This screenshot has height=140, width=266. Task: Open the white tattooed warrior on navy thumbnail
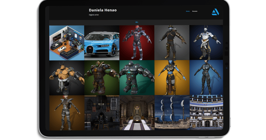pos(206,43)
